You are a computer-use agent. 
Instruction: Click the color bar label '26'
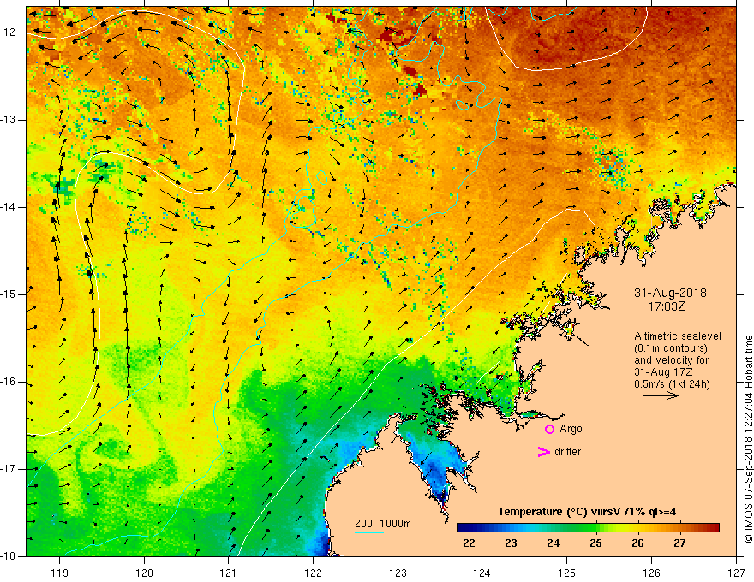pyautogui.click(x=637, y=543)
